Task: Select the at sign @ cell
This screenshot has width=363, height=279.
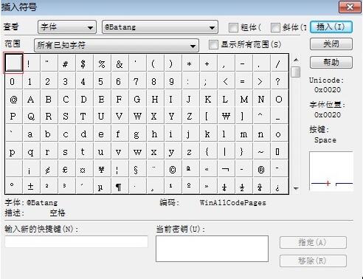Action: click(13, 99)
